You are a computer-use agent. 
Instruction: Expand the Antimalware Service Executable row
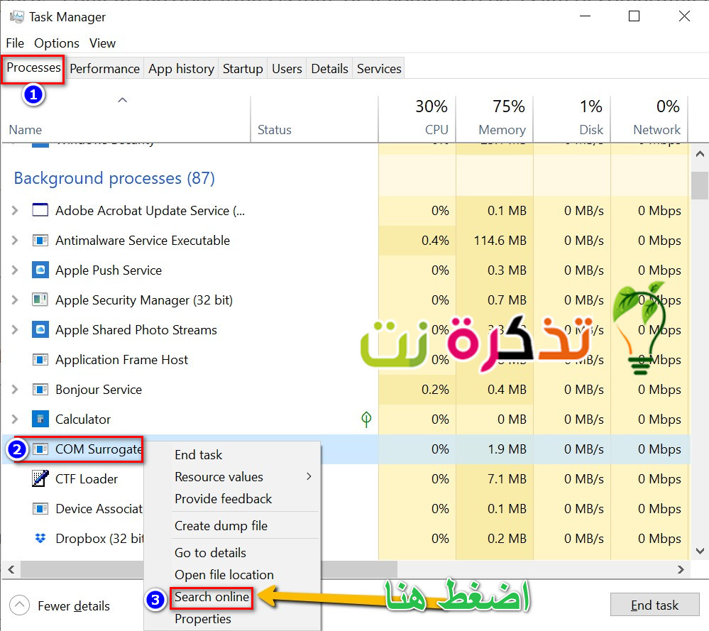(15, 240)
